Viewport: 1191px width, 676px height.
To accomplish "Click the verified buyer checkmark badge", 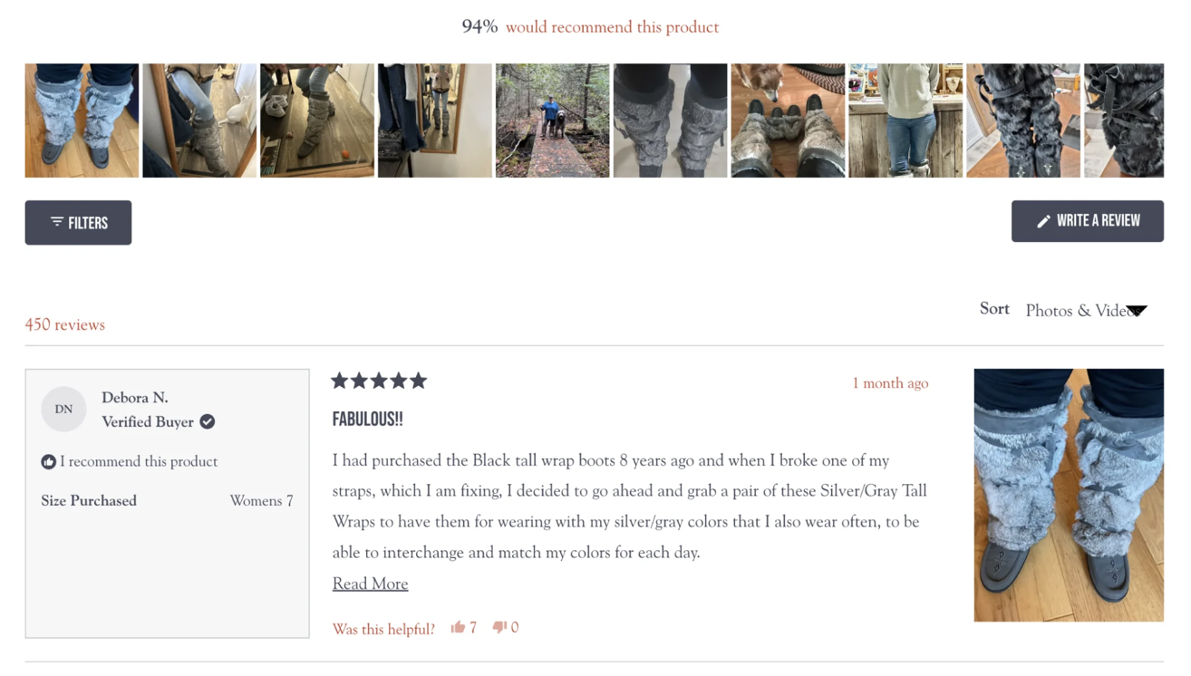I will point(208,421).
